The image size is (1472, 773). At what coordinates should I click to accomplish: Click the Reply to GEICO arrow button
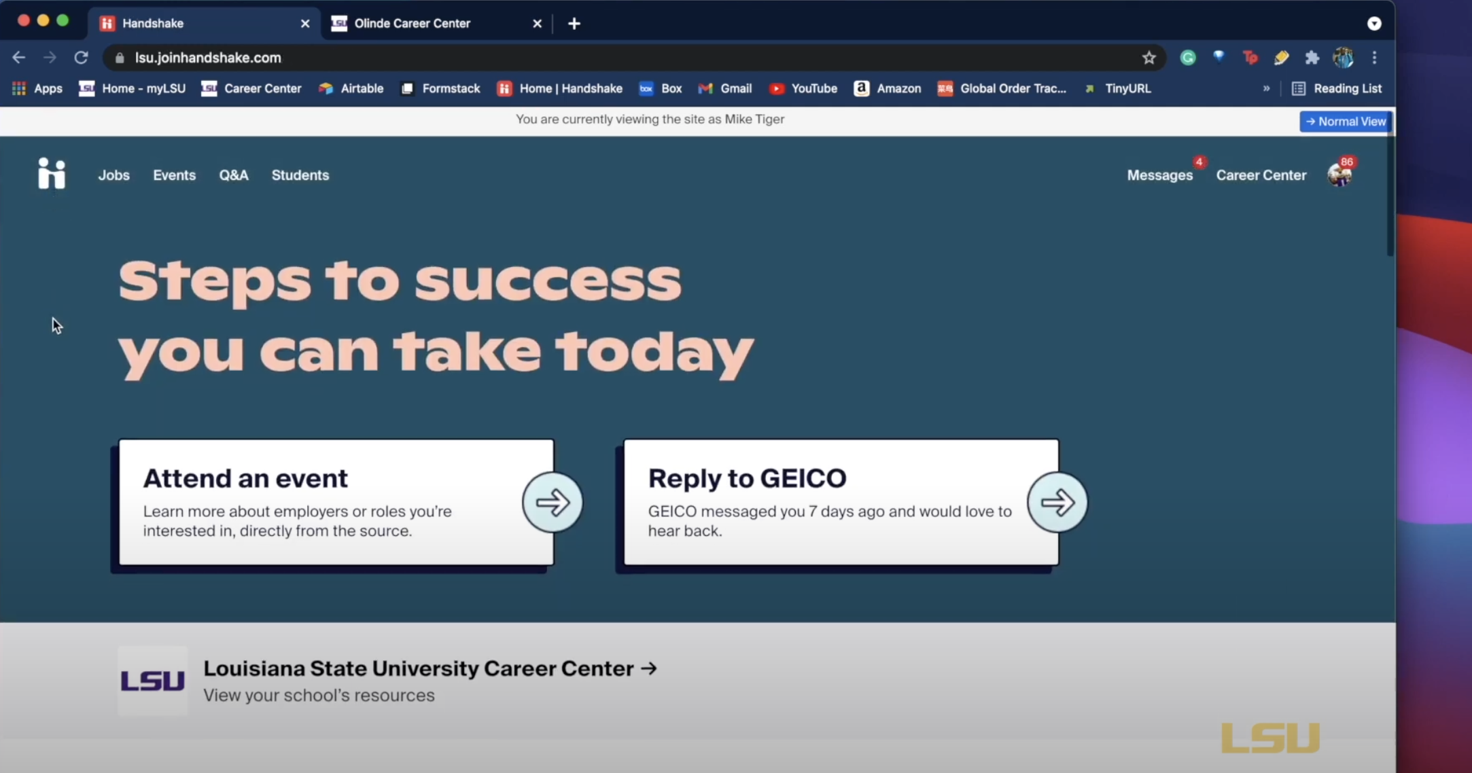(1057, 502)
